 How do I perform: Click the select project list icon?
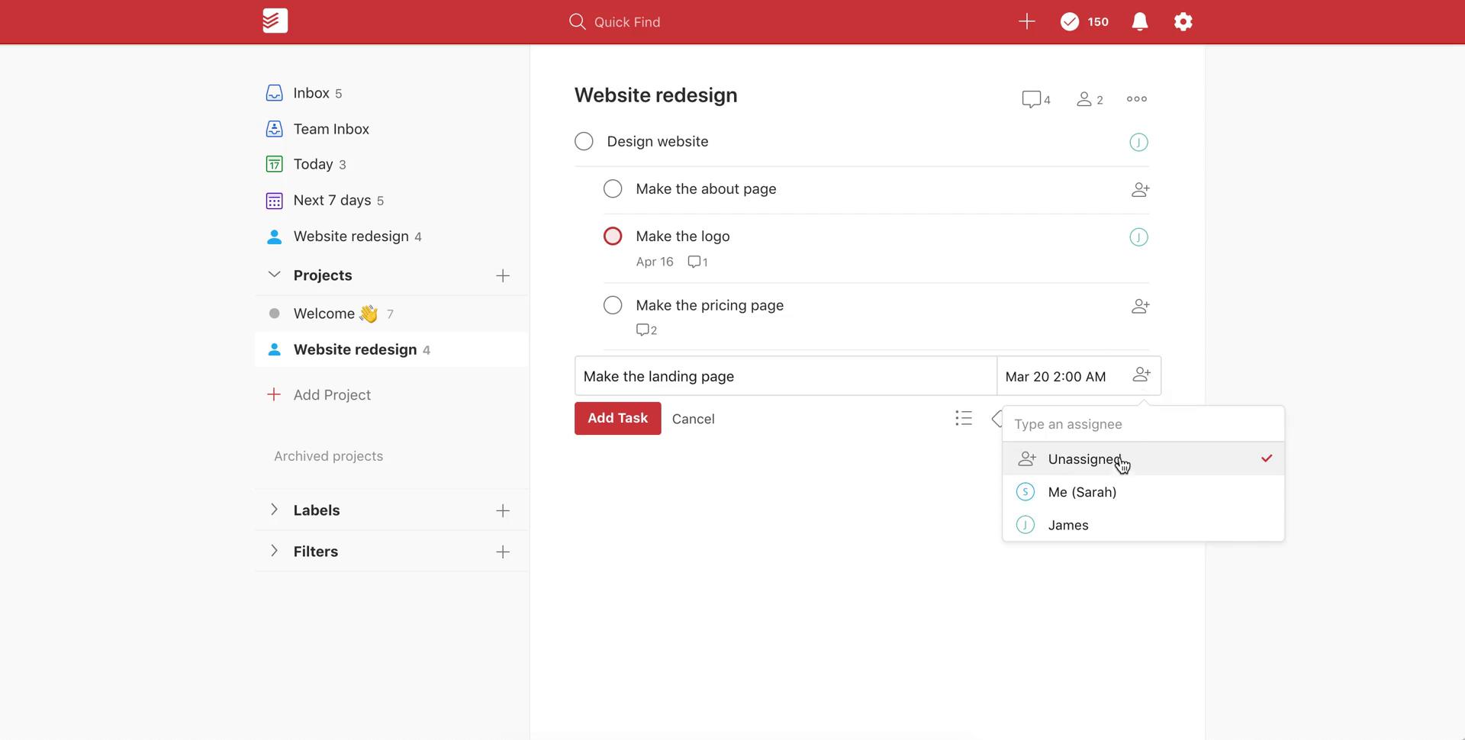point(963,418)
